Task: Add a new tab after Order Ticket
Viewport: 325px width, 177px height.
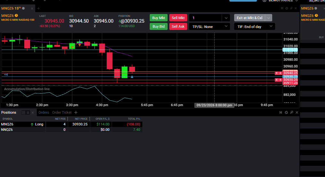Action: pyautogui.click(x=76, y=112)
